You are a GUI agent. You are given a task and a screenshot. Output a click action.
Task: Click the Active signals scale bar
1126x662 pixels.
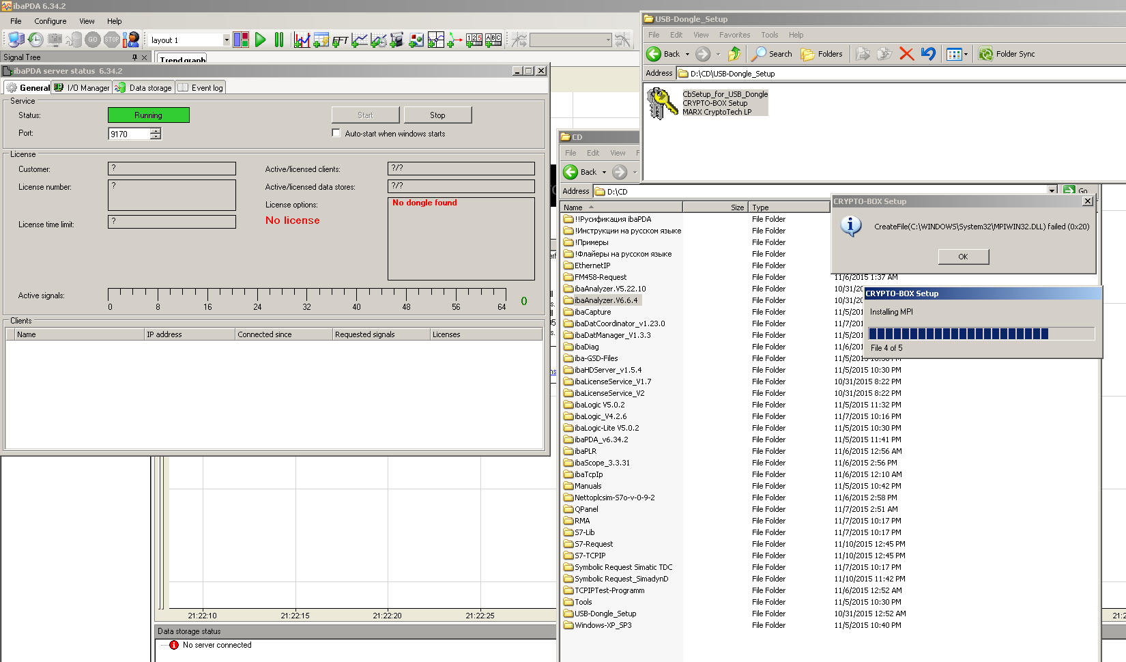[x=307, y=299]
